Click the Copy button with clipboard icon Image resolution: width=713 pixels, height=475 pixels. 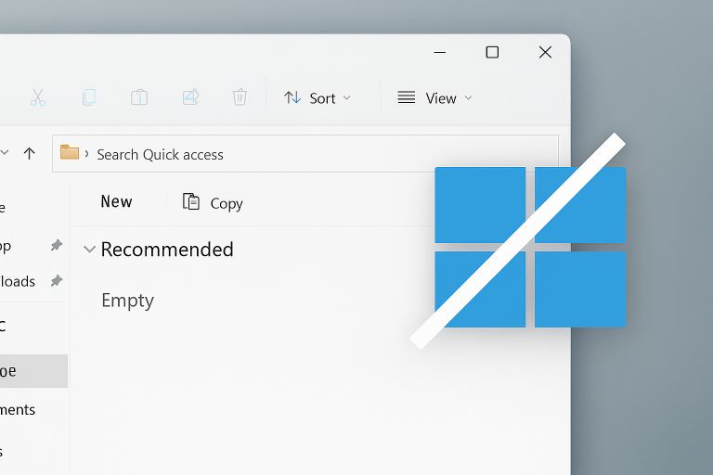pyautogui.click(x=213, y=203)
